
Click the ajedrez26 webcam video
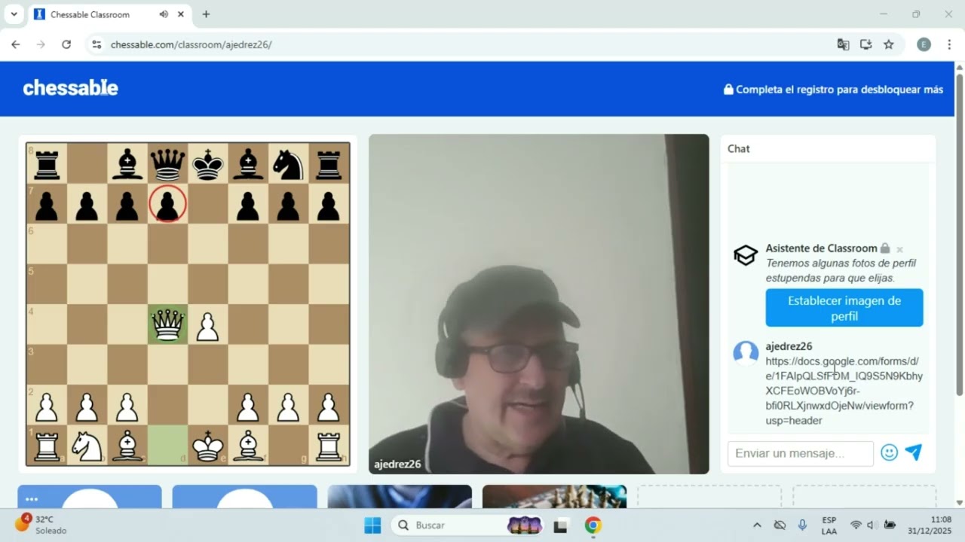[538, 304]
